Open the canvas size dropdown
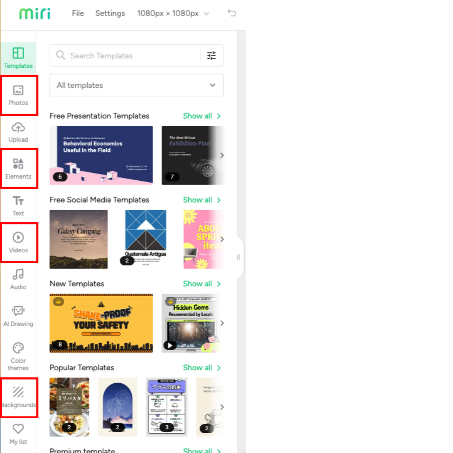This screenshot has height=453, width=453. click(x=173, y=13)
